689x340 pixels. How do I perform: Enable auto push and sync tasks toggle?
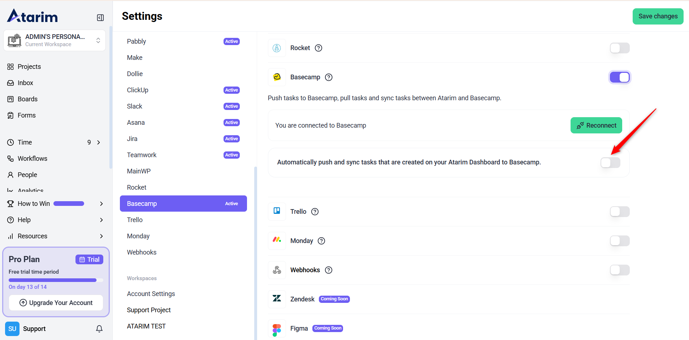pos(610,163)
